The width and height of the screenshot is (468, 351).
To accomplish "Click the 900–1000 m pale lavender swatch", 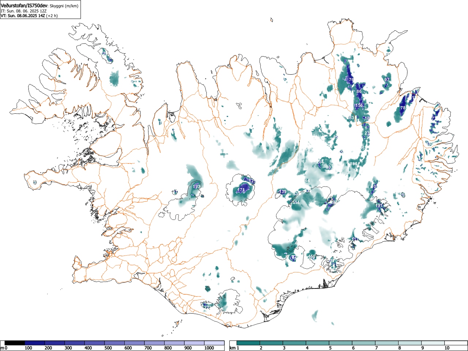I will 194,343.
